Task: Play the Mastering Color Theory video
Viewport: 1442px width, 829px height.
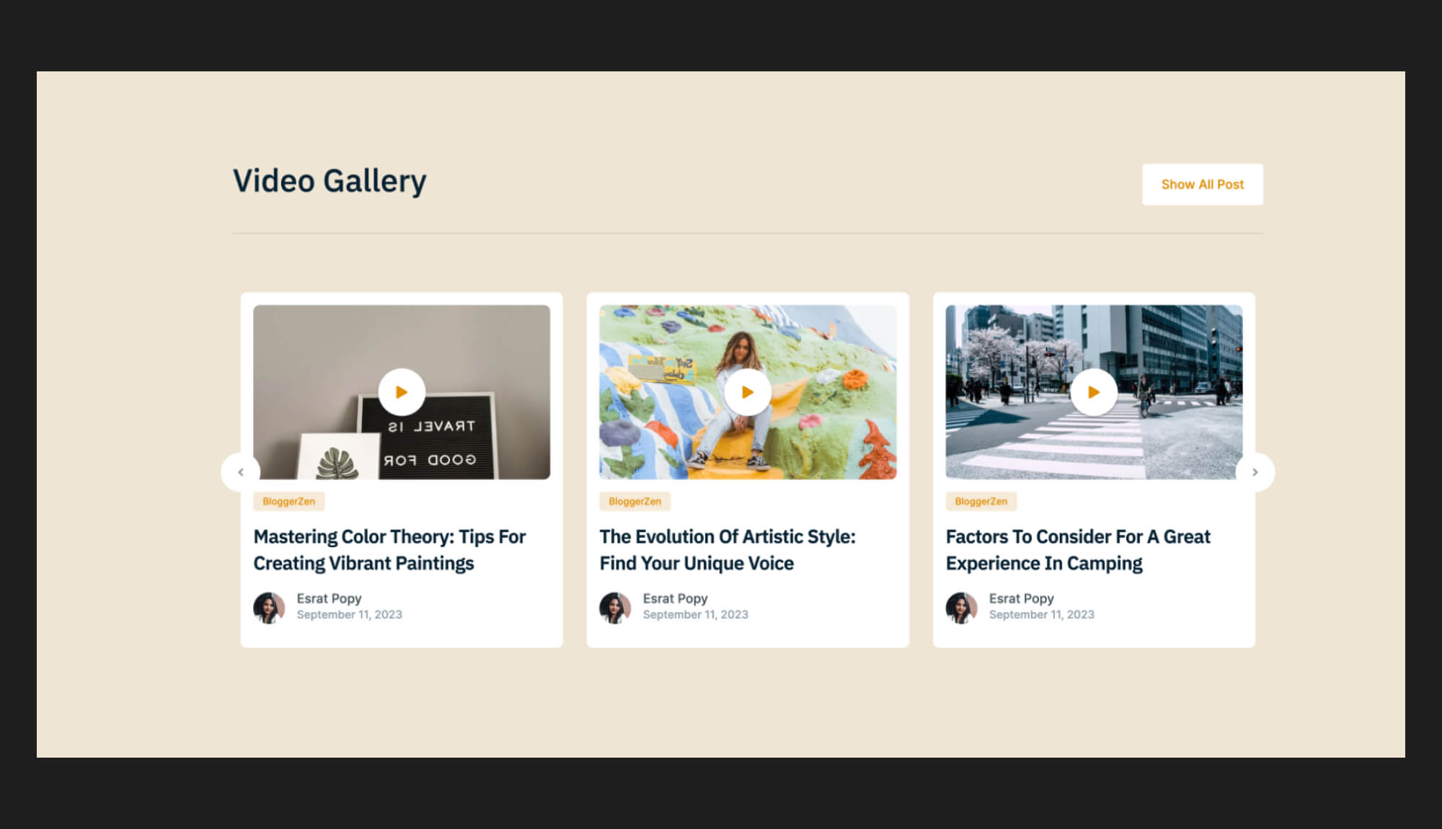Action: point(402,391)
